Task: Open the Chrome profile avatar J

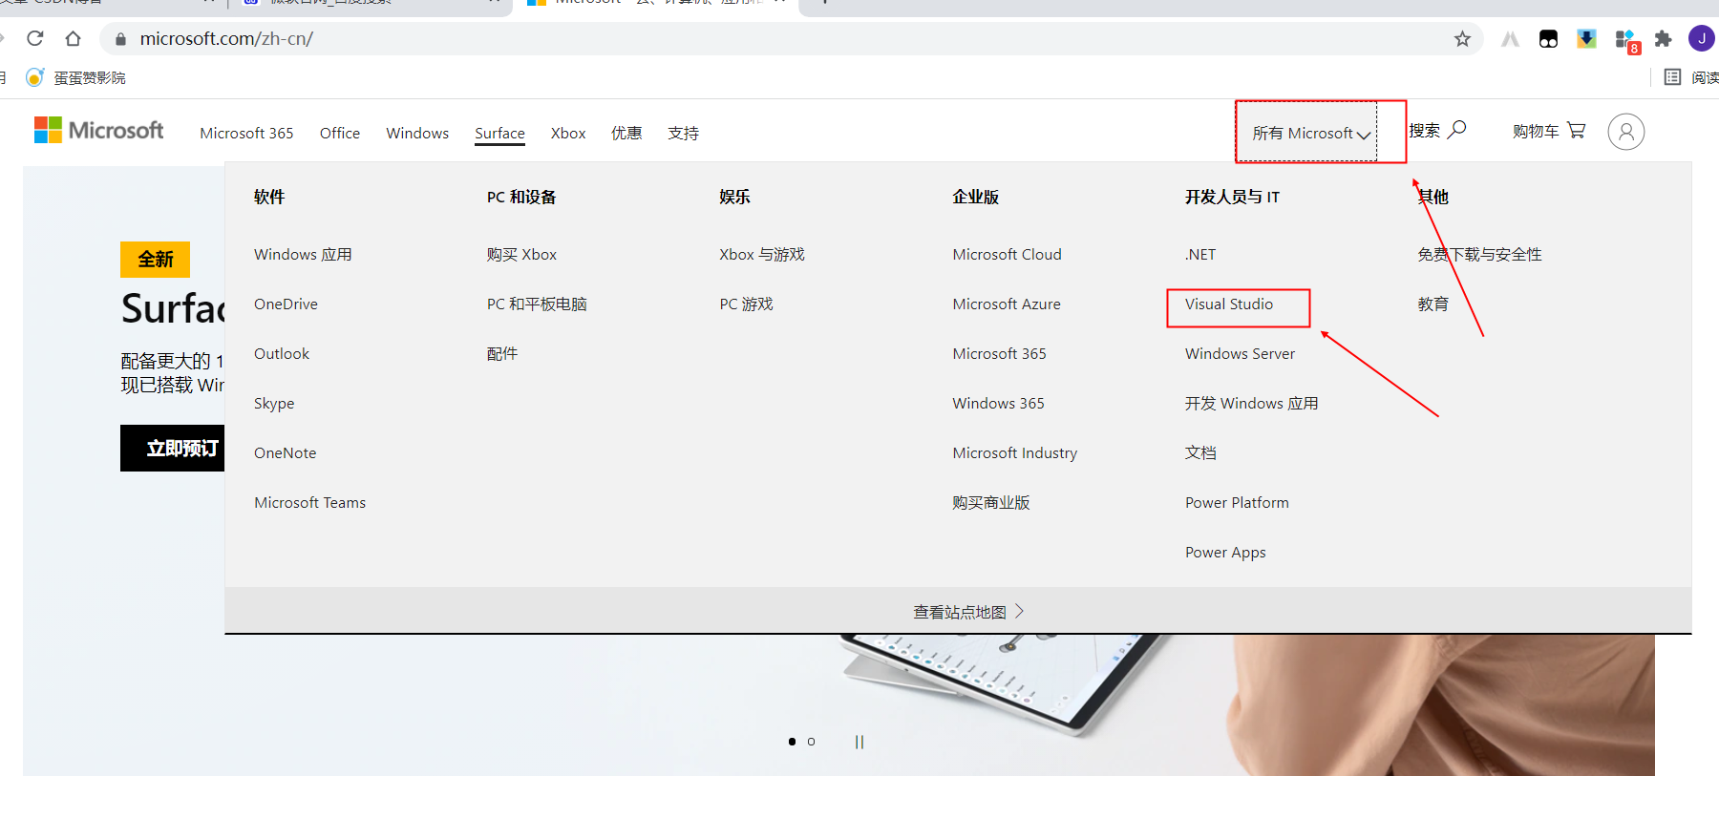Action: tap(1701, 38)
